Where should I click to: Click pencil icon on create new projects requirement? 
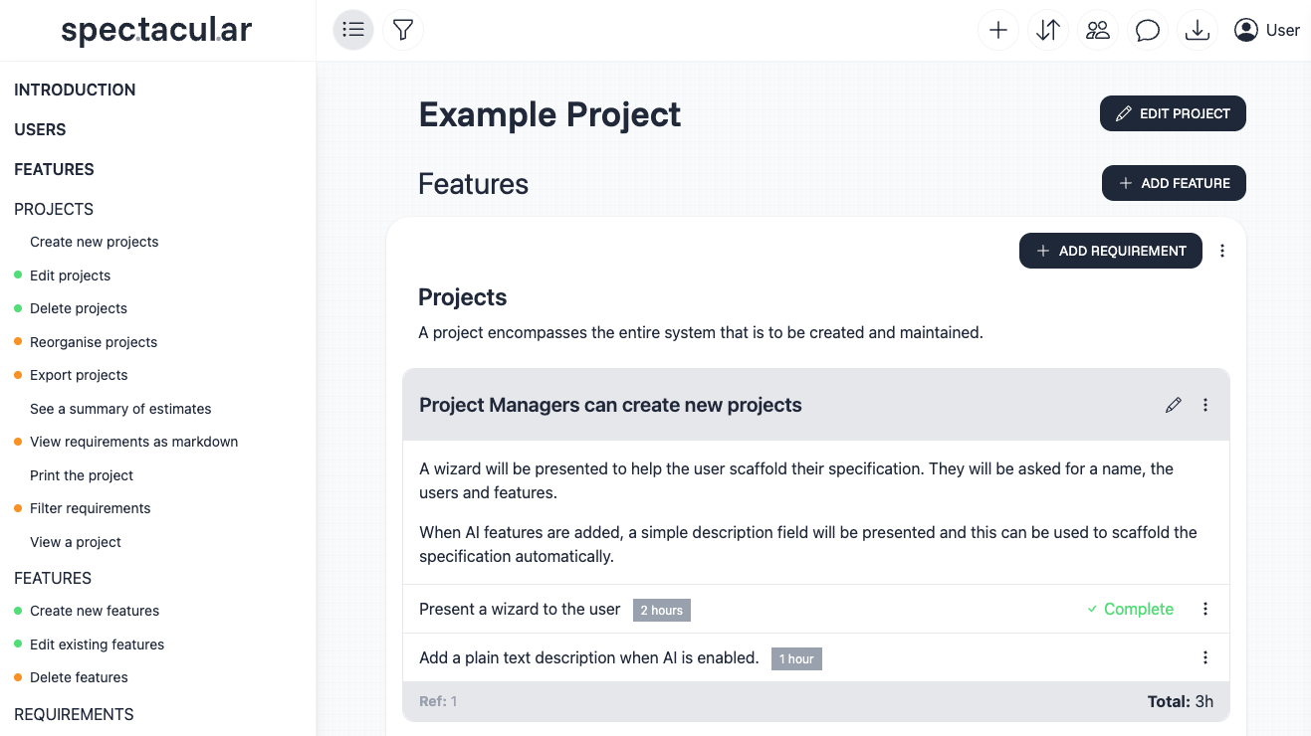(x=1174, y=405)
